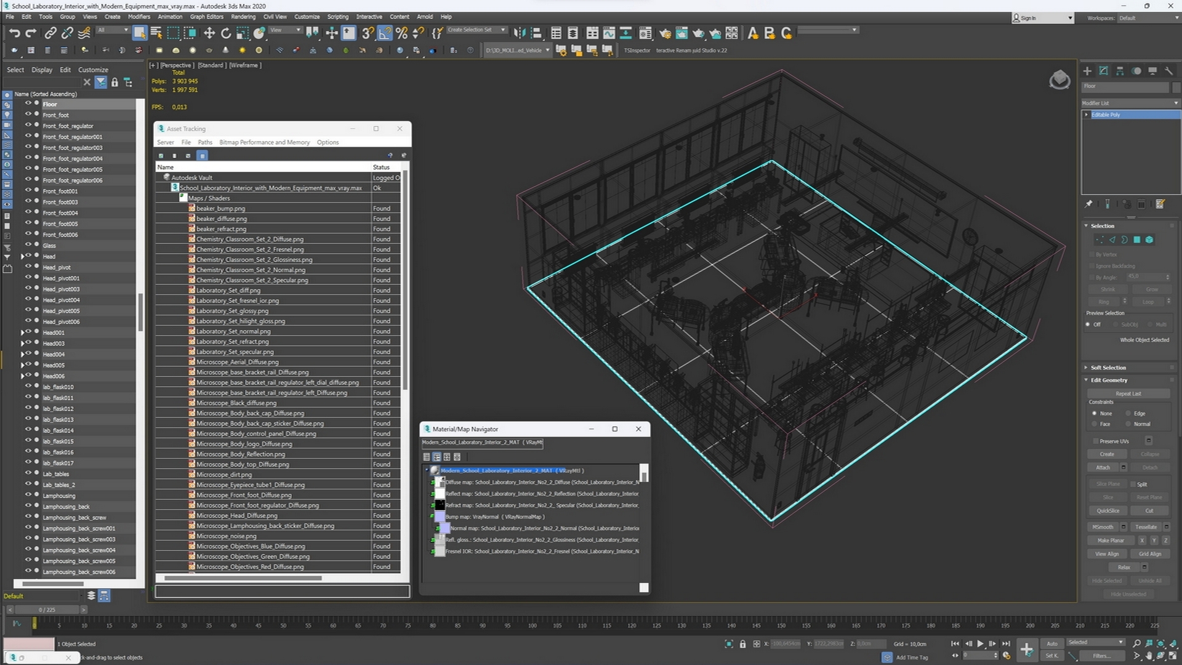
Task: Enable the Preserve UVs checkbox
Action: pos(1096,441)
